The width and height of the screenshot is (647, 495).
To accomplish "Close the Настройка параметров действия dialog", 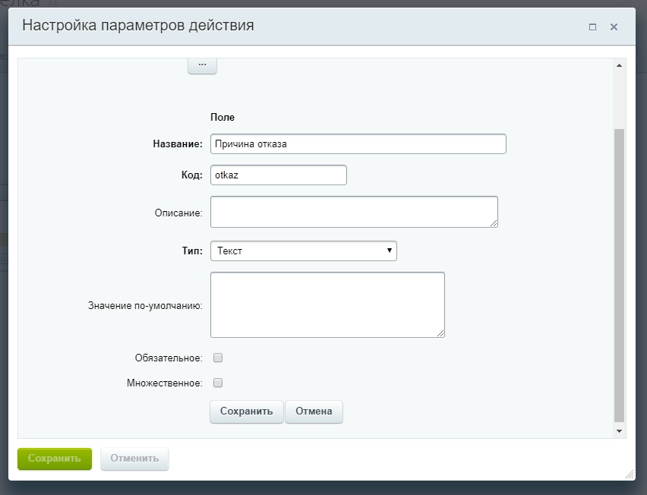I will pos(614,27).
